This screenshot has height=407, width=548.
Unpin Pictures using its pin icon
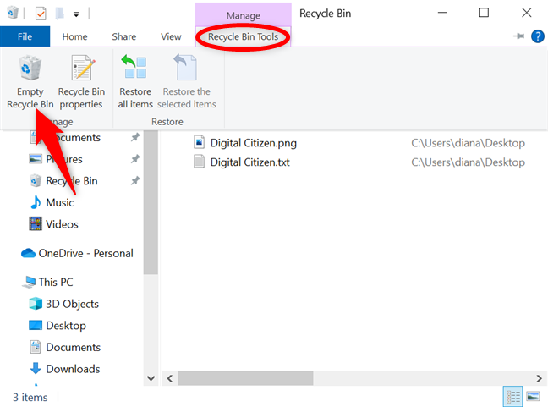(135, 159)
